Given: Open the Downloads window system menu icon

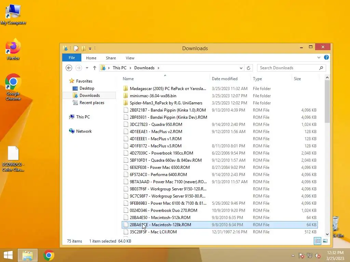Looking at the screenshot, I should [x=65, y=48].
